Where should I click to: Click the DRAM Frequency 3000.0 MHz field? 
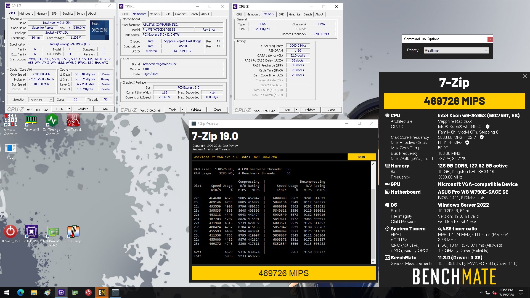click(298, 46)
